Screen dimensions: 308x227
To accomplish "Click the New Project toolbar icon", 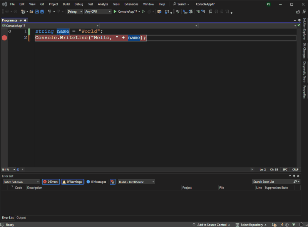I will (x=23, y=12).
